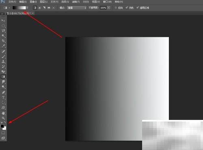
Task: Open the File (文件) menu
Action: pos(12,2)
